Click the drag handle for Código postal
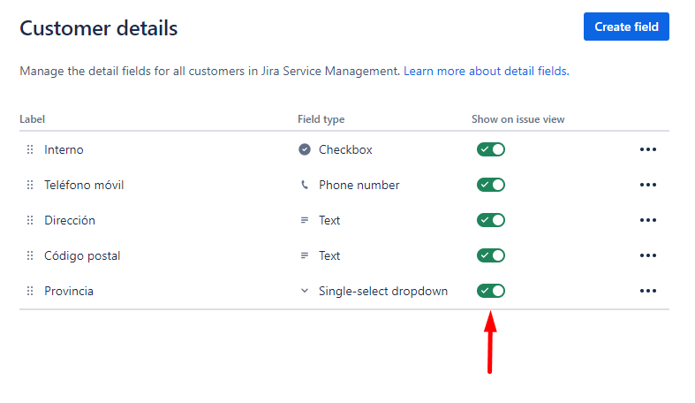 30,255
